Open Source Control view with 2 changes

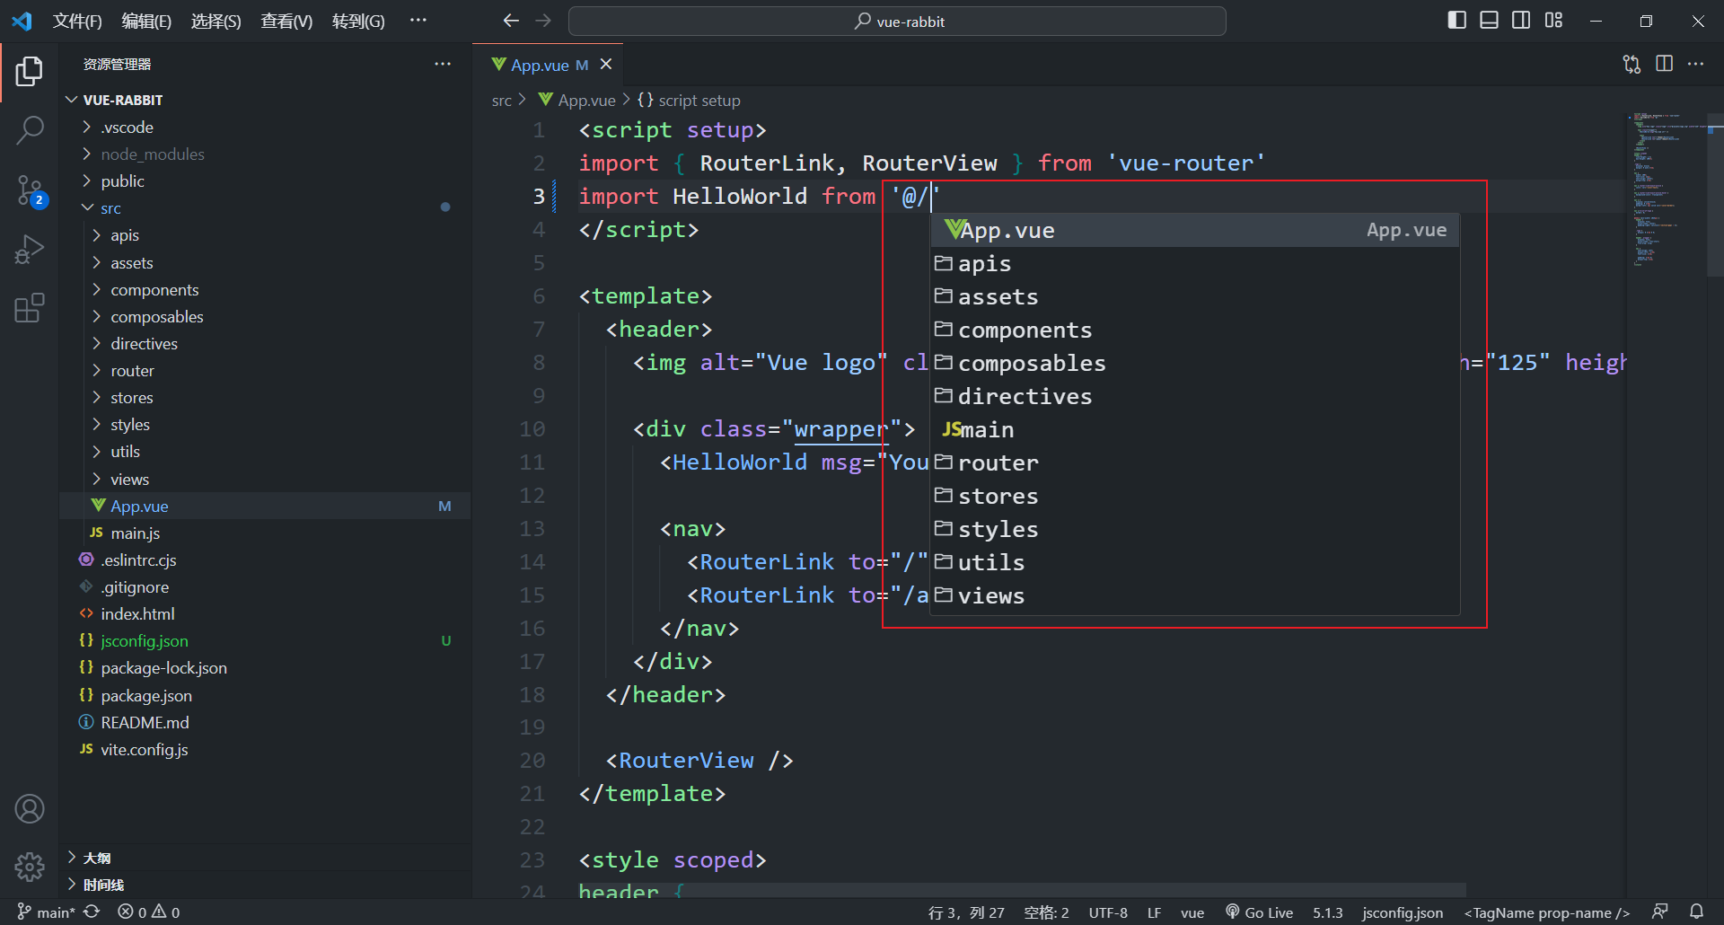pos(30,190)
